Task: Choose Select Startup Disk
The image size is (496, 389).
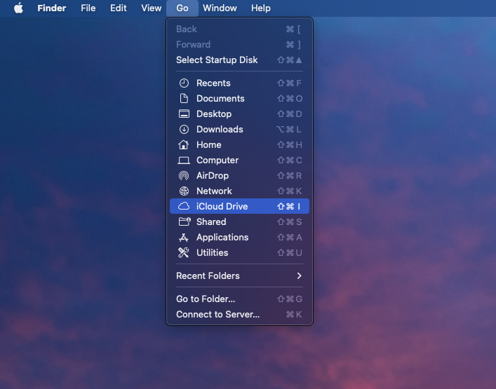Action: 239,60
